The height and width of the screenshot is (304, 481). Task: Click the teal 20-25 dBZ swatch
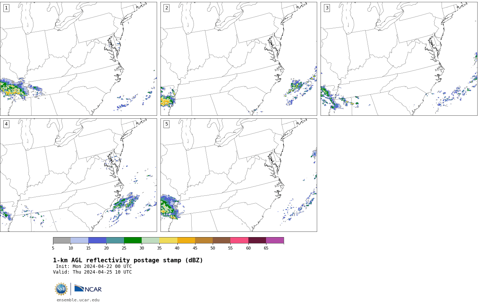tap(115, 240)
